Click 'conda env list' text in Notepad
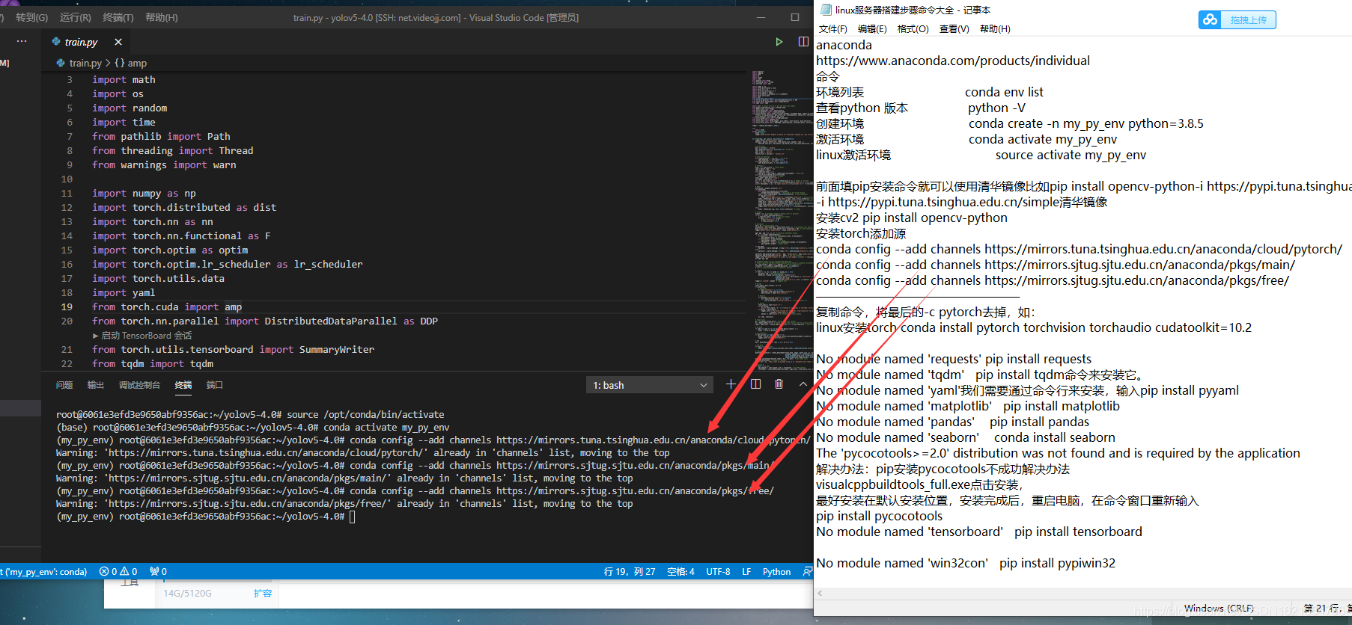This screenshot has height=625, width=1352. coord(1004,92)
